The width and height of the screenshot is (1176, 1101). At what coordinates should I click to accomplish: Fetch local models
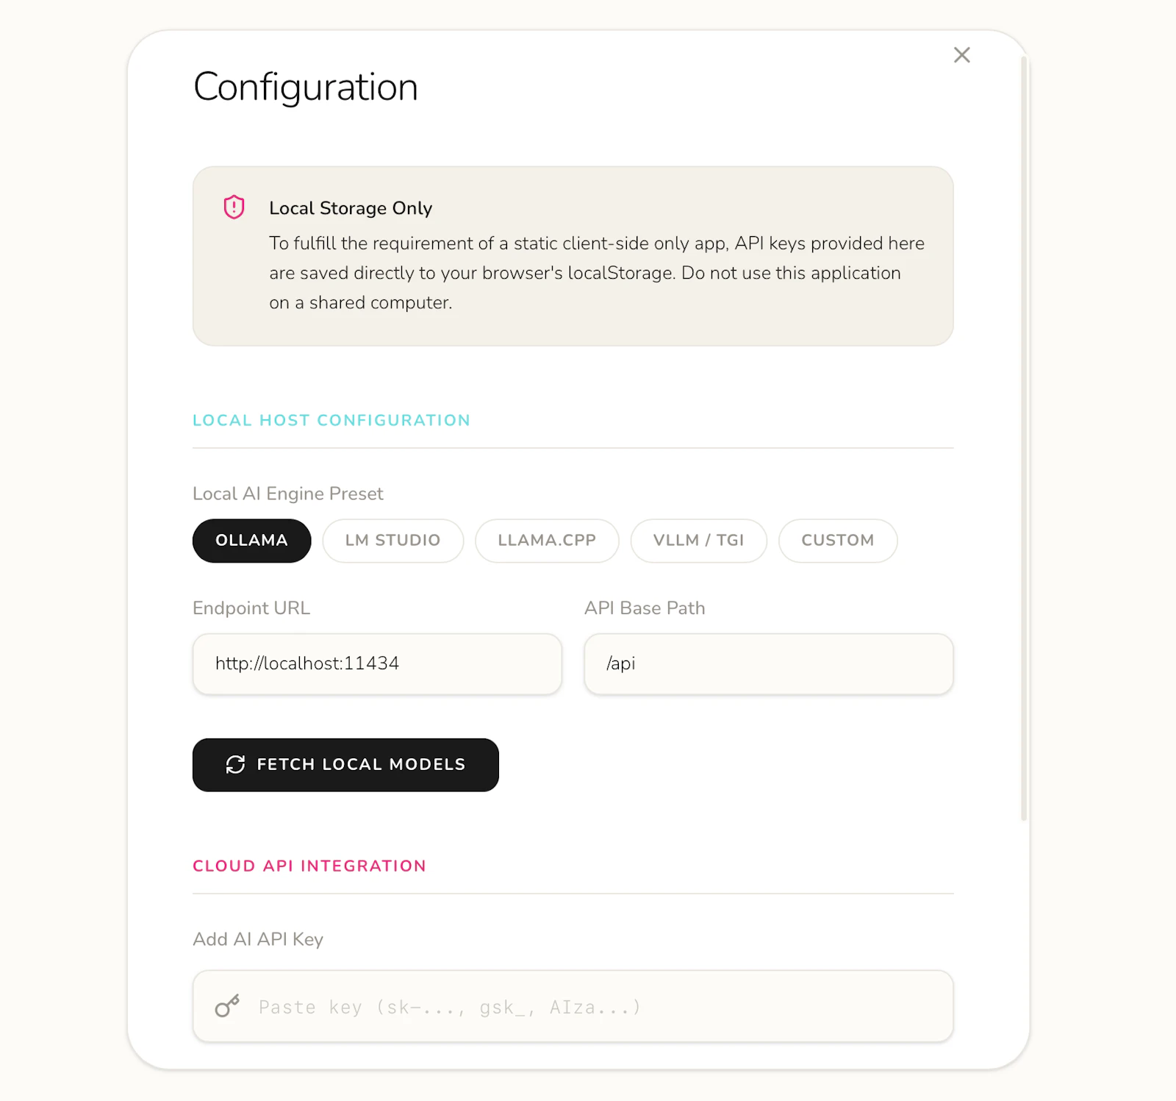(345, 765)
